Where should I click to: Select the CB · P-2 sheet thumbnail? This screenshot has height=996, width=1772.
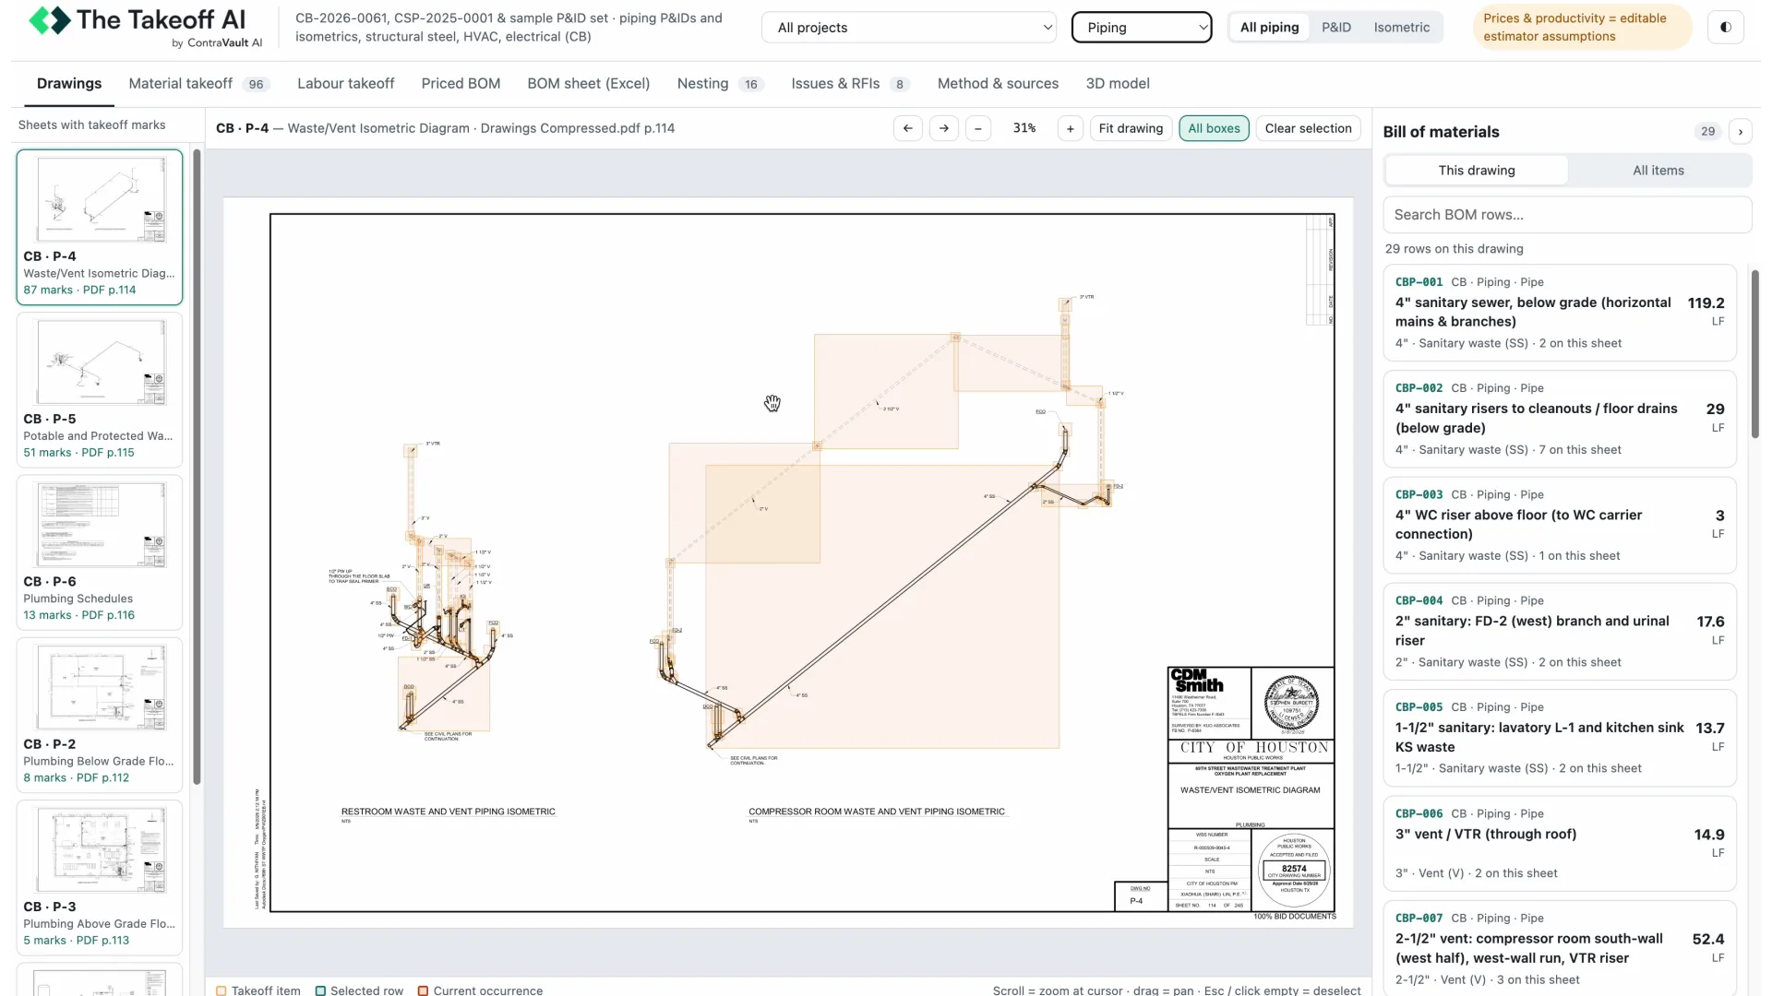100,715
